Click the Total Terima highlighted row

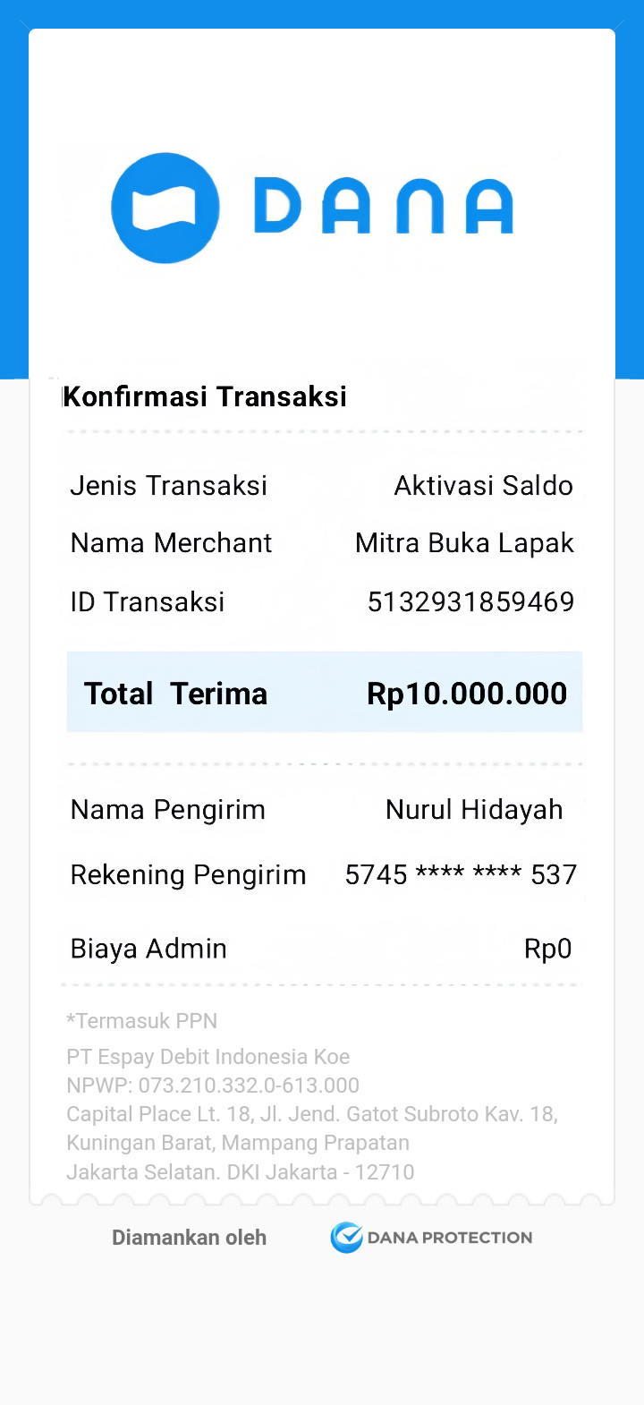tap(325, 693)
